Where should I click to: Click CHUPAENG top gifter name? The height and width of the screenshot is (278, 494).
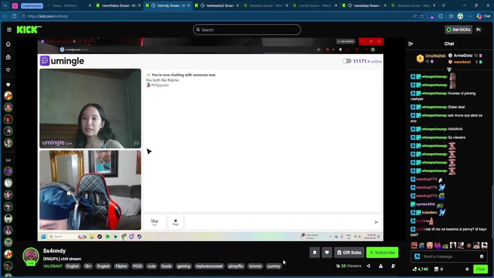(435, 56)
